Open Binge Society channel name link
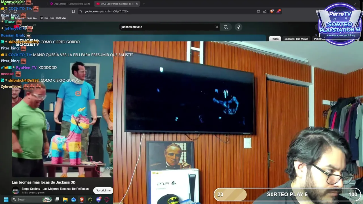The image size is (363, 204). pyautogui.click(x=55, y=189)
